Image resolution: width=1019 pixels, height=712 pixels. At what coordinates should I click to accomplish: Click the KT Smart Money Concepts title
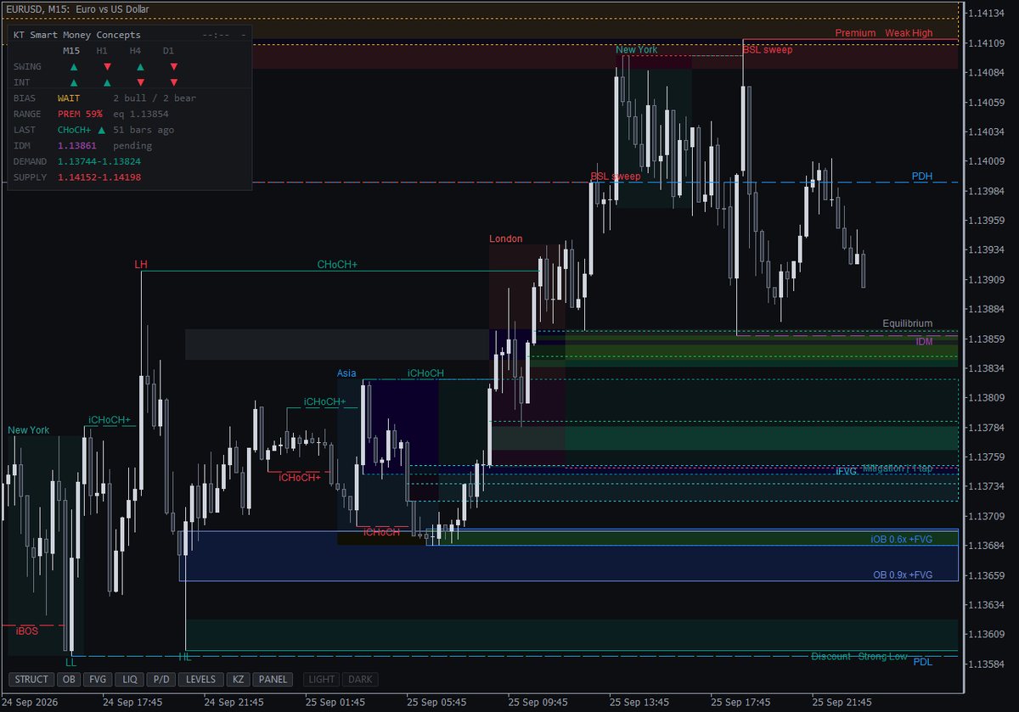[77, 35]
